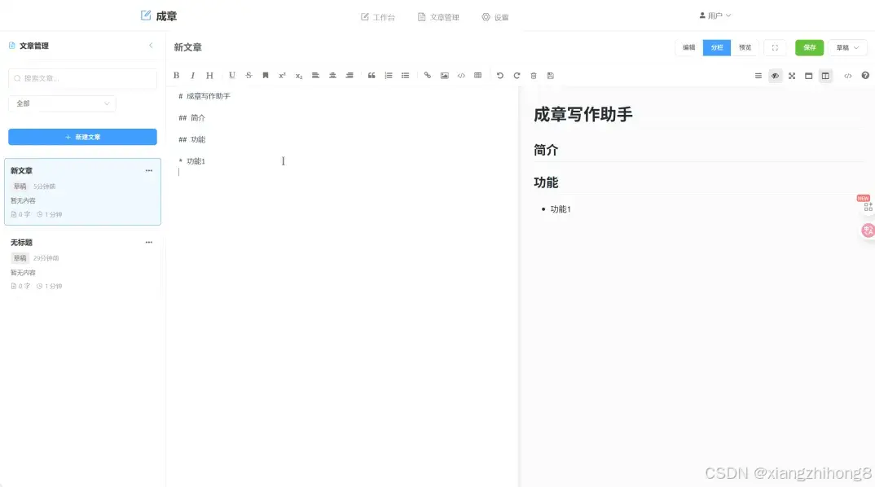Insert an unordered bullet list
Screen dimensions: 875x487
[405, 75]
